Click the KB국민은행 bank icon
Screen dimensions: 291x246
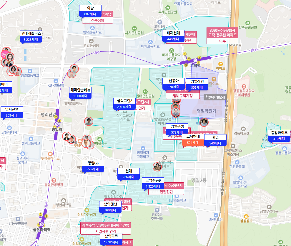tap(56, 80)
